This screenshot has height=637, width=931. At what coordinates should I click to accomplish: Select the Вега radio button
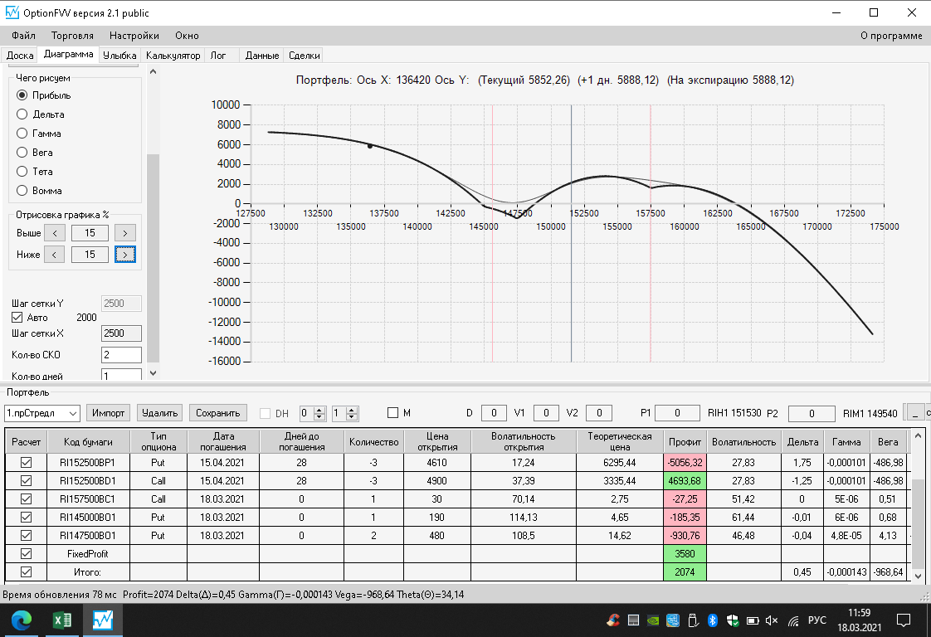pyautogui.click(x=22, y=152)
